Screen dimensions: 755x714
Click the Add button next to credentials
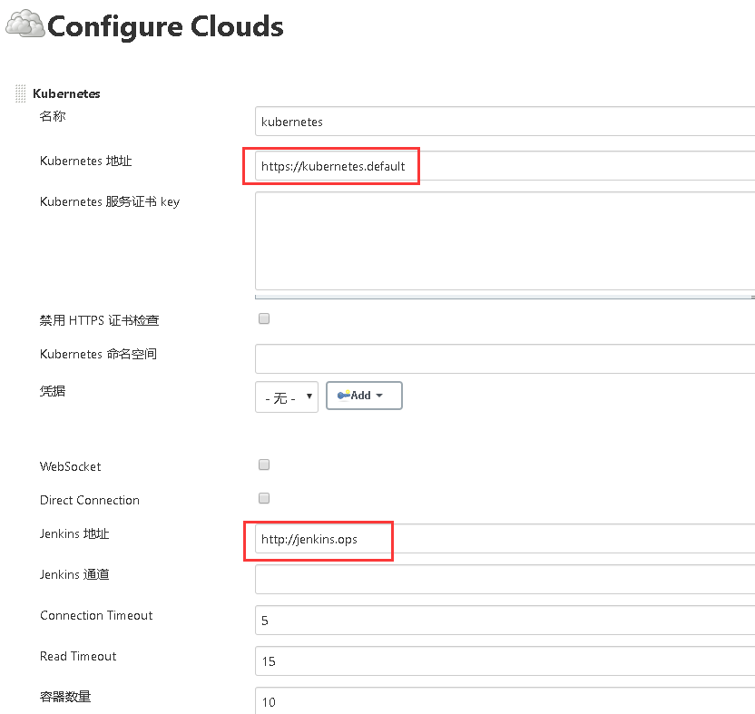click(x=364, y=396)
